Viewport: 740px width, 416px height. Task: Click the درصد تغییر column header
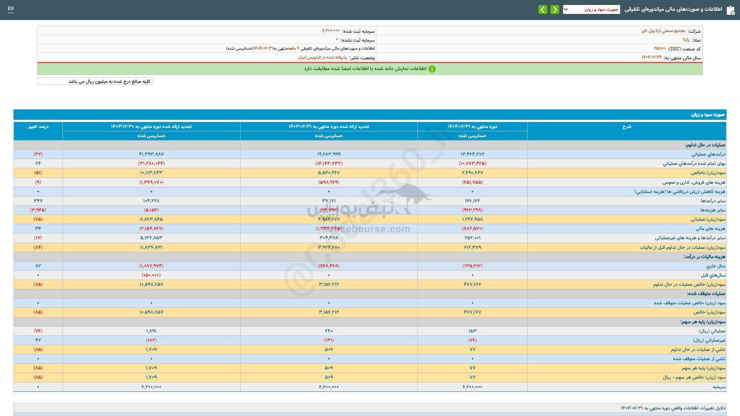38,126
